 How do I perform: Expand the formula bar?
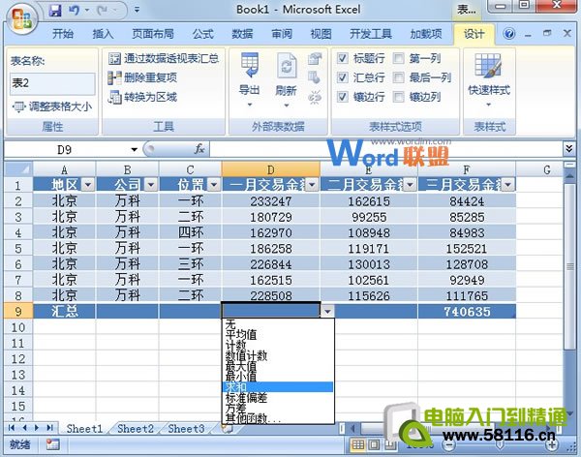pyautogui.click(x=568, y=149)
